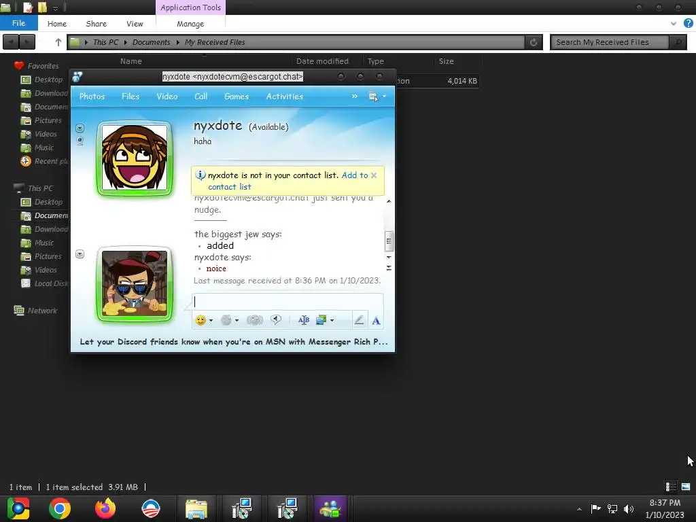Open the font A button
The image size is (696, 522).
(x=376, y=321)
